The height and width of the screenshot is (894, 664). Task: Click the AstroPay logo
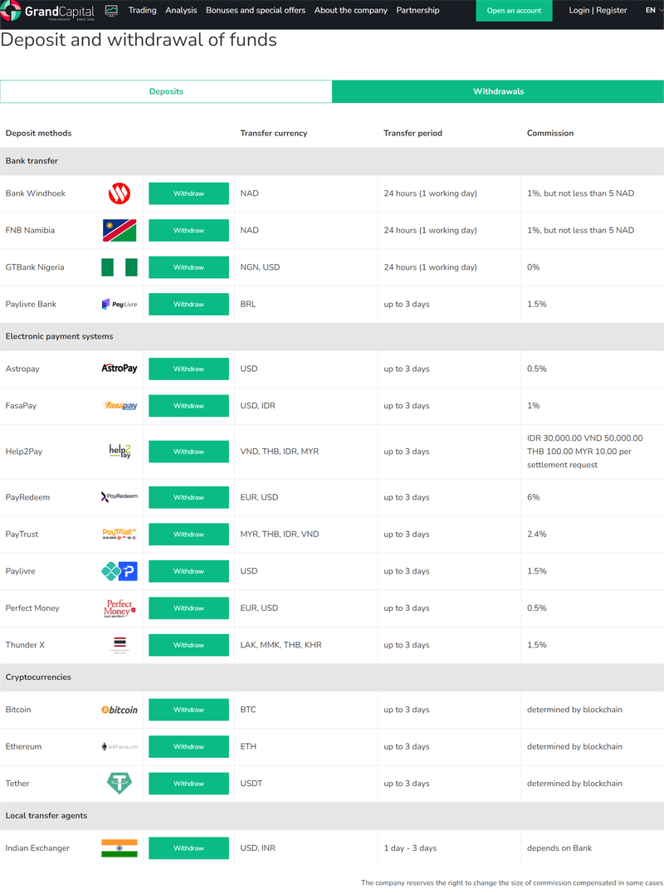(120, 369)
